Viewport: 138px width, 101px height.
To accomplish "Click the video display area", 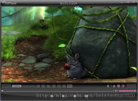I will coord(69,44).
